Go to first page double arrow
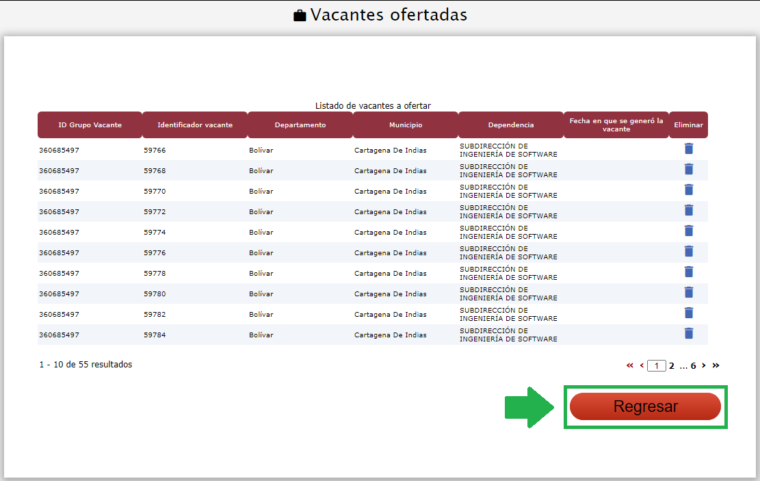This screenshot has width=760, height=481. pyautogui.click(x=630, y=366)
